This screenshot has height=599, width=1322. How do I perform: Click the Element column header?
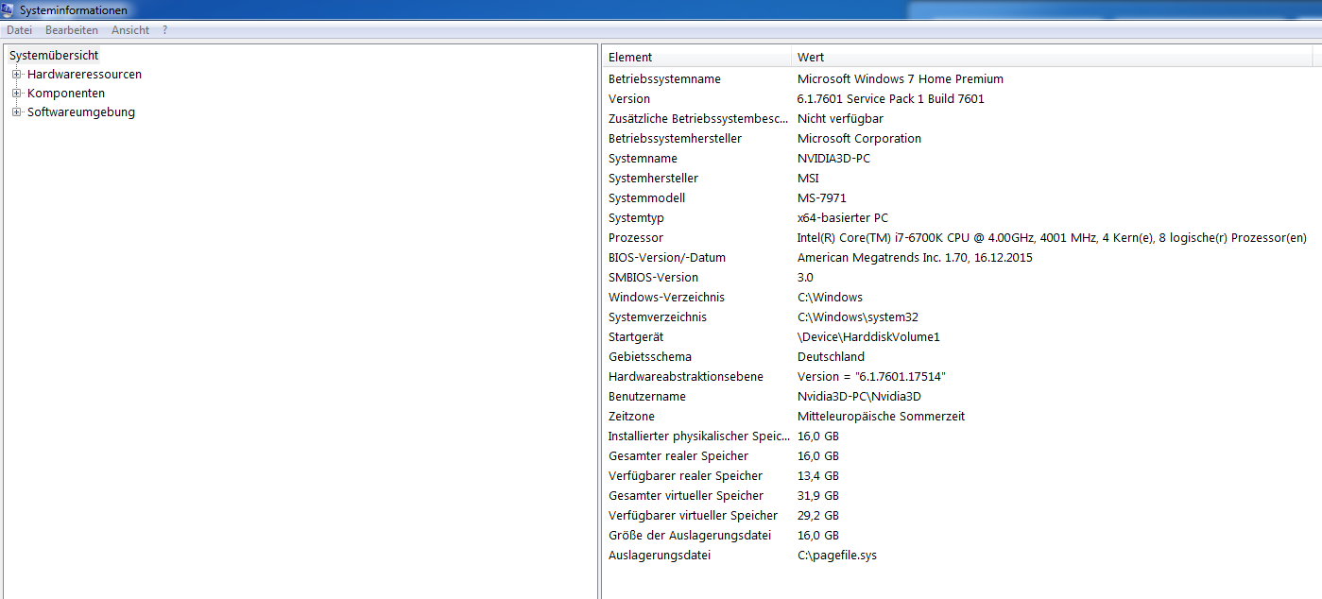click(x=696, y=58)
